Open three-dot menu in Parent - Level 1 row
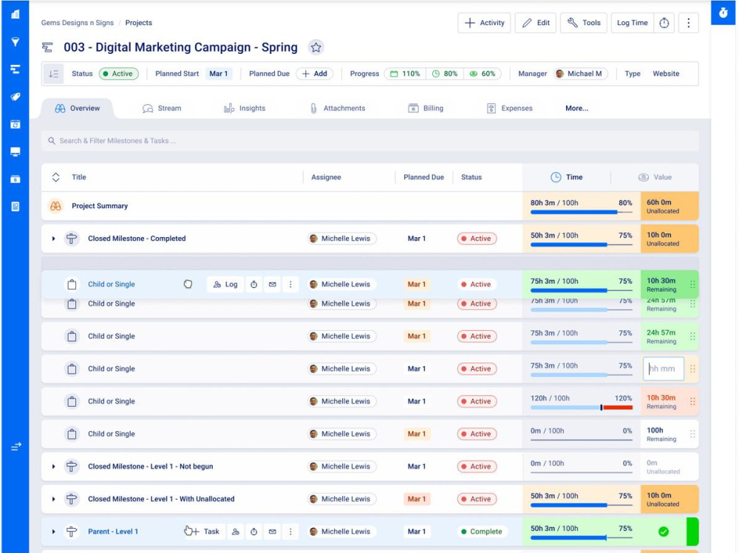739x553 pixels. [x=290, y=532]
